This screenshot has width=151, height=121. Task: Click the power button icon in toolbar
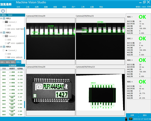pos(3,11)
